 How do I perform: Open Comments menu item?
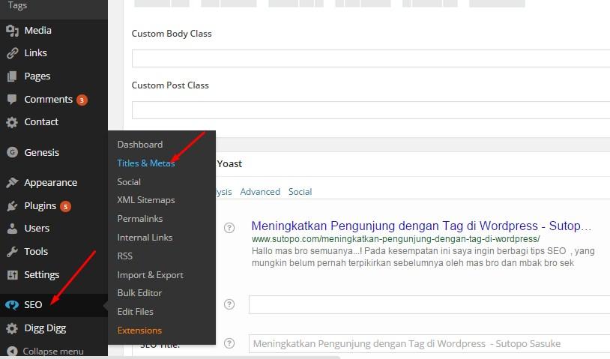pyautogui.click(x=48, y=99)
